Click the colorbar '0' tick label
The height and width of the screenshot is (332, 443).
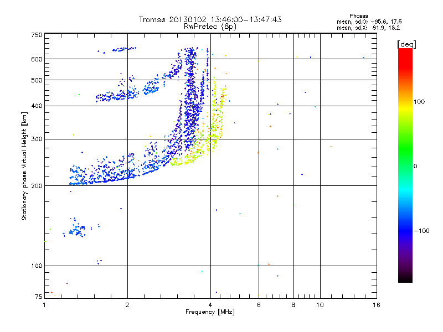tap(415, 166)
